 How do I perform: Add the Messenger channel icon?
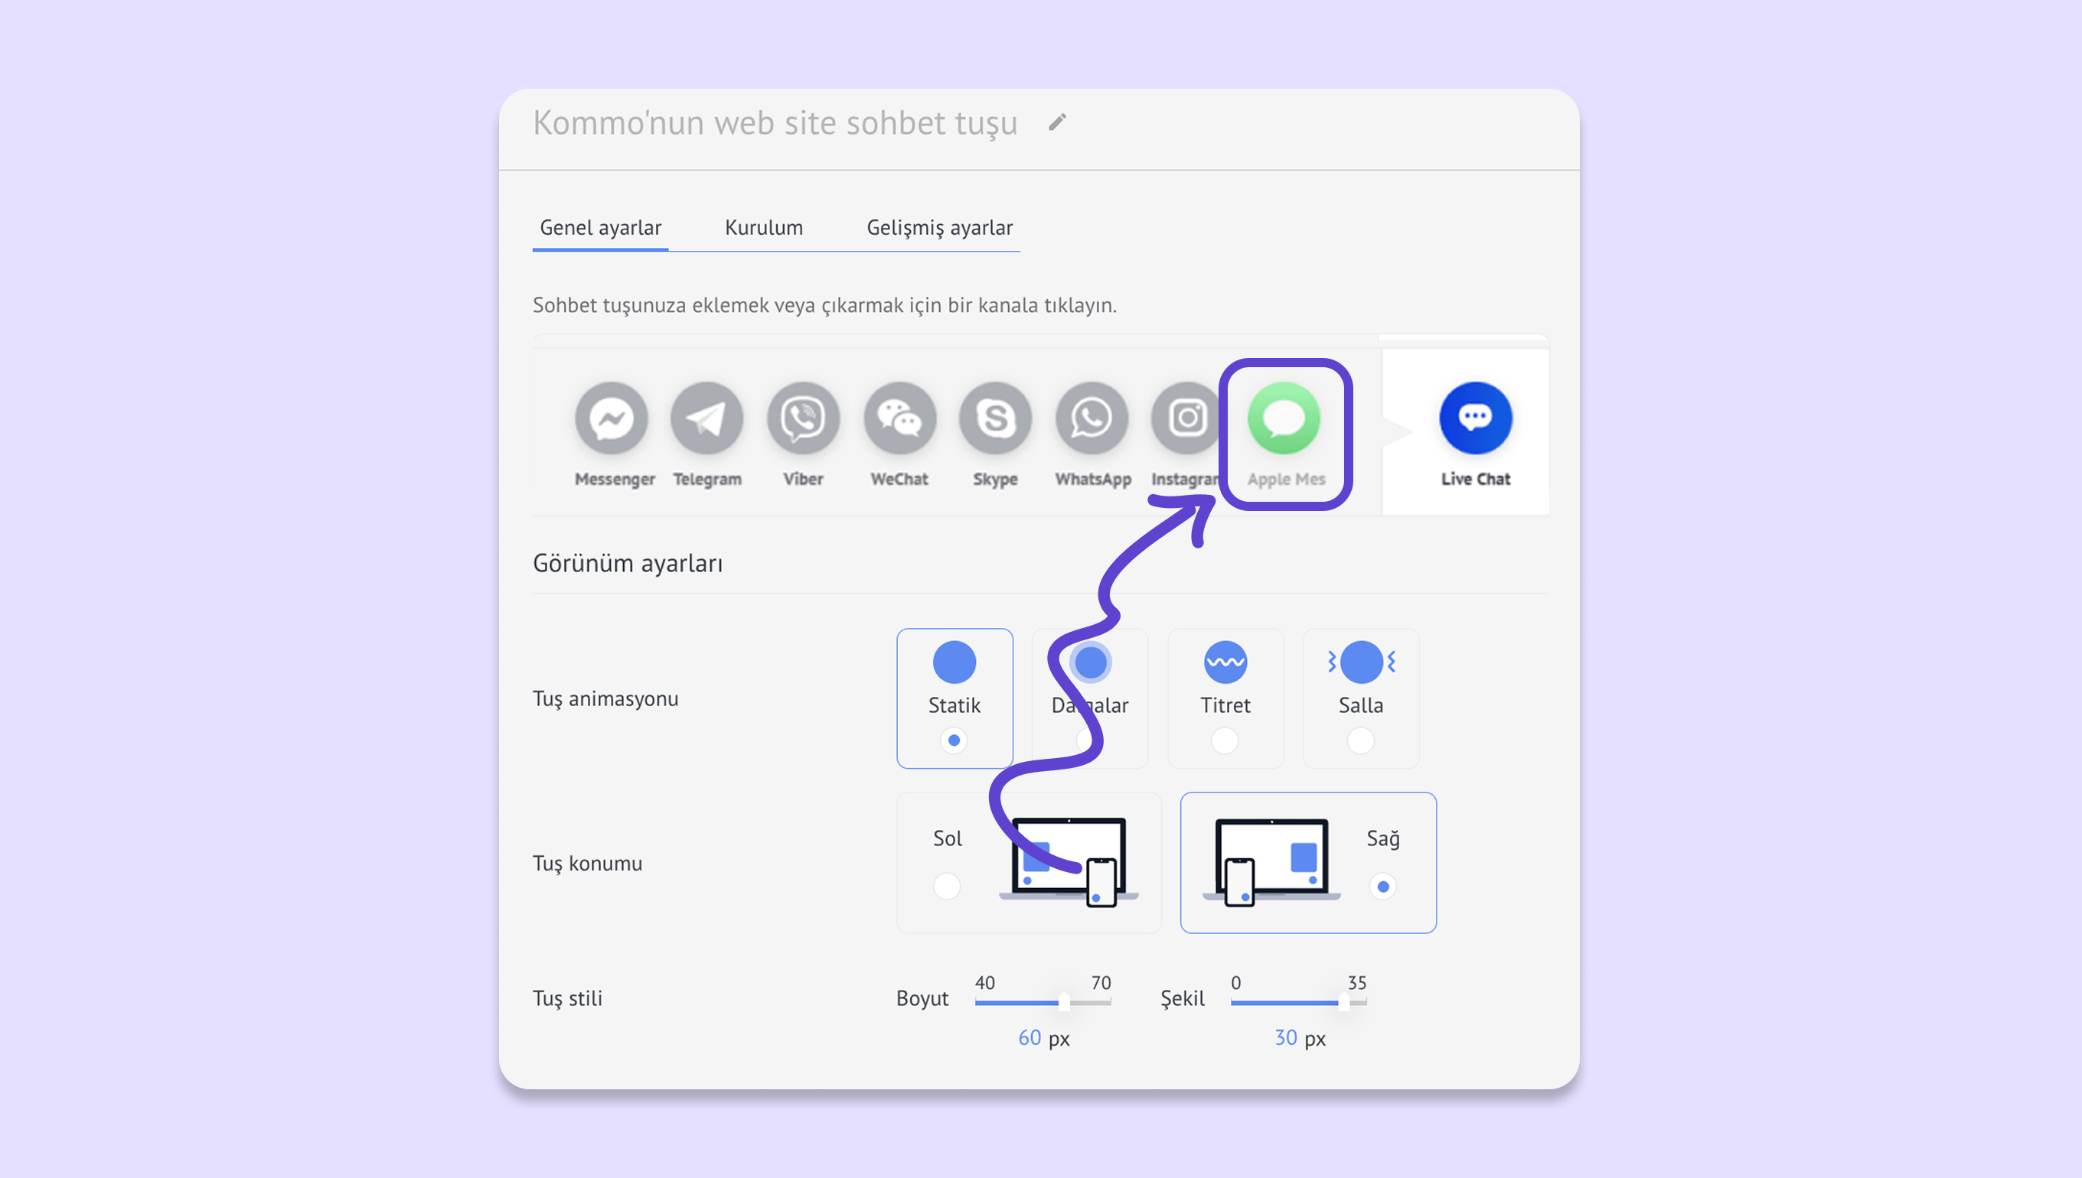pos(611,418)
